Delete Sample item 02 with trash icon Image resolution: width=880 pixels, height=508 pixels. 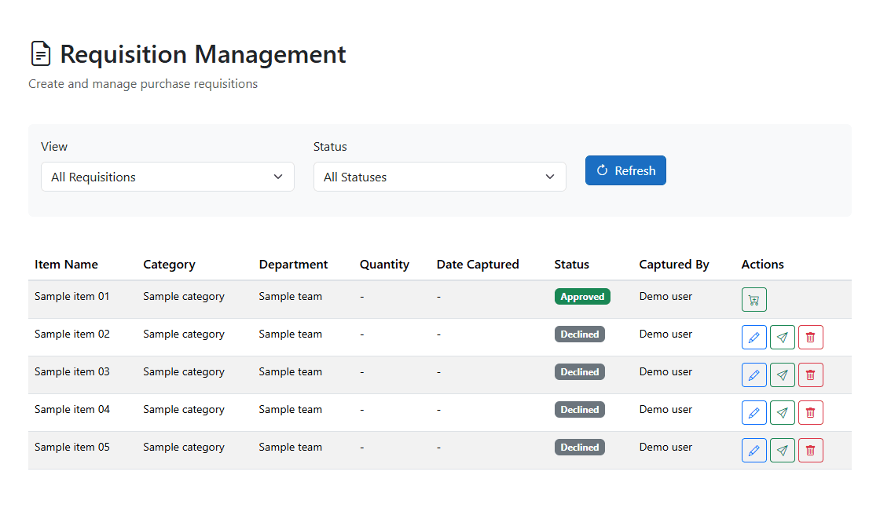tap(810, 337)
